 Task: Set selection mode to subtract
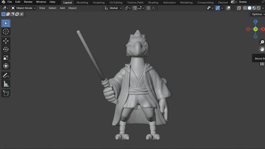12,14
